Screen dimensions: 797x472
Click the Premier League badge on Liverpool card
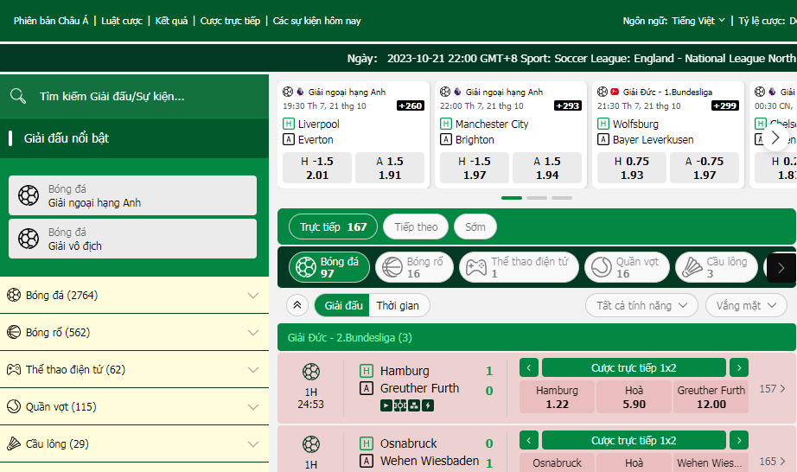[300, 92]
